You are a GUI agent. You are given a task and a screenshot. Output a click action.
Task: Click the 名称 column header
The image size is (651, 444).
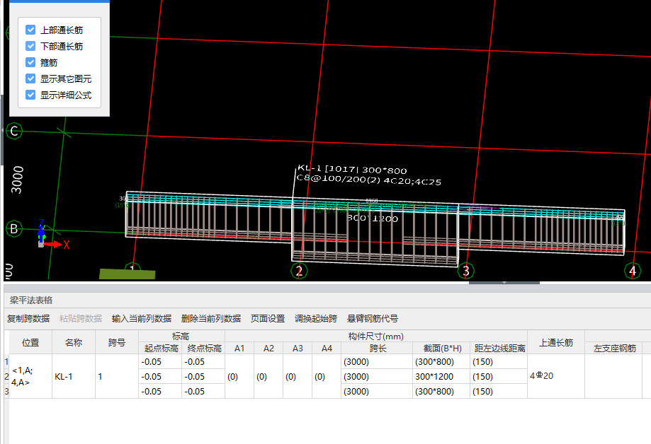[x=74, y=342]
